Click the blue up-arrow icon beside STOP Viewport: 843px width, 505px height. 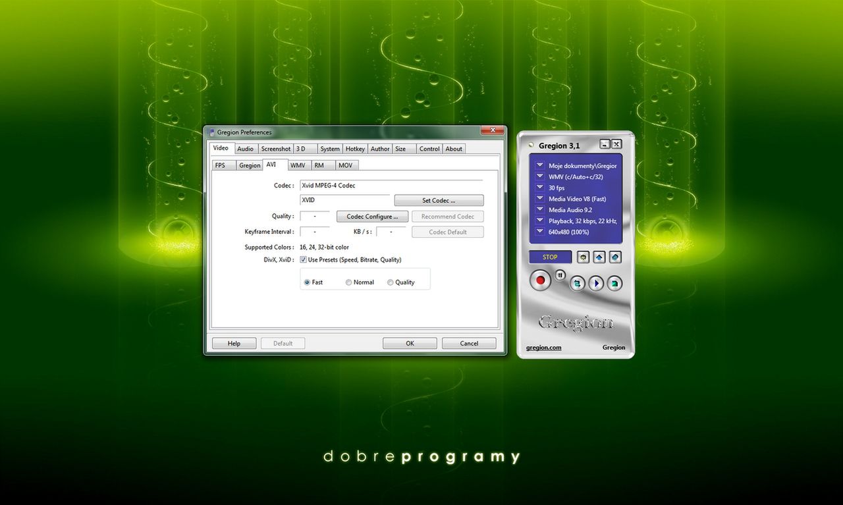[x=599, y=257]
